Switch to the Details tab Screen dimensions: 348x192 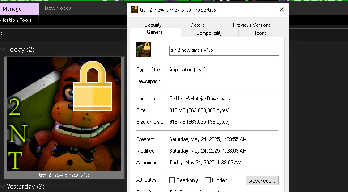(197, 25)
